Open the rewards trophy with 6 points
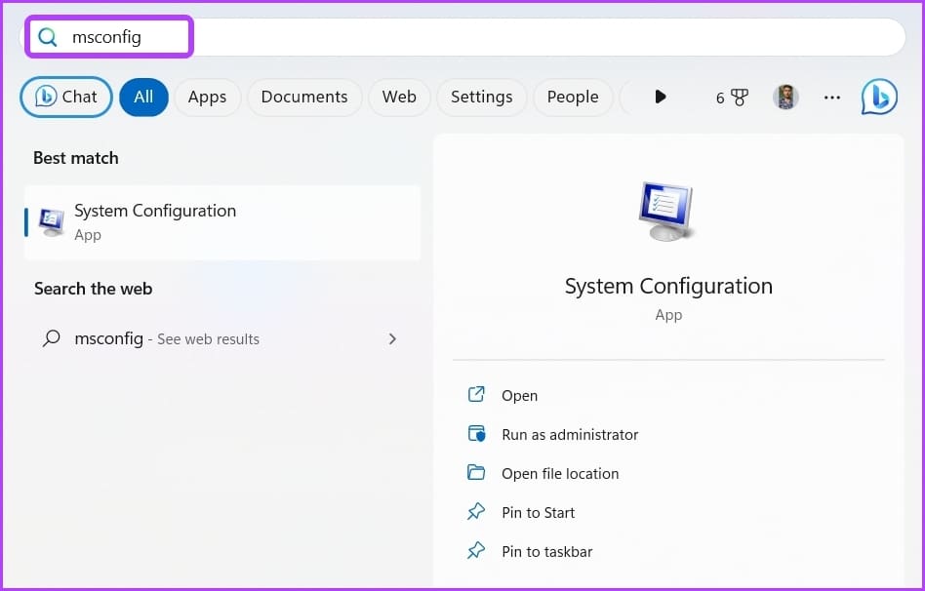The image size is (925, 591). click(732, 98)
